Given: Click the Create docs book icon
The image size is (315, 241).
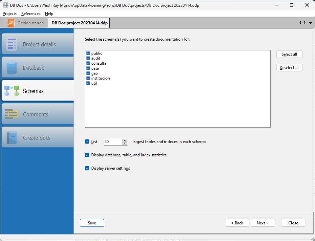Looking at the screenshot, I should click(x=12, y=138).
